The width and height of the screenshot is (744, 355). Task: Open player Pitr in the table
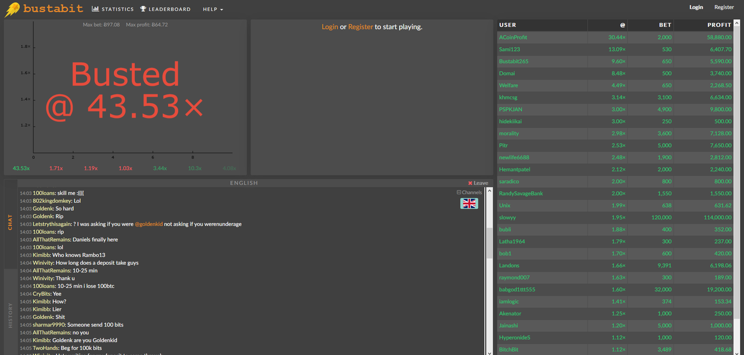503,145
